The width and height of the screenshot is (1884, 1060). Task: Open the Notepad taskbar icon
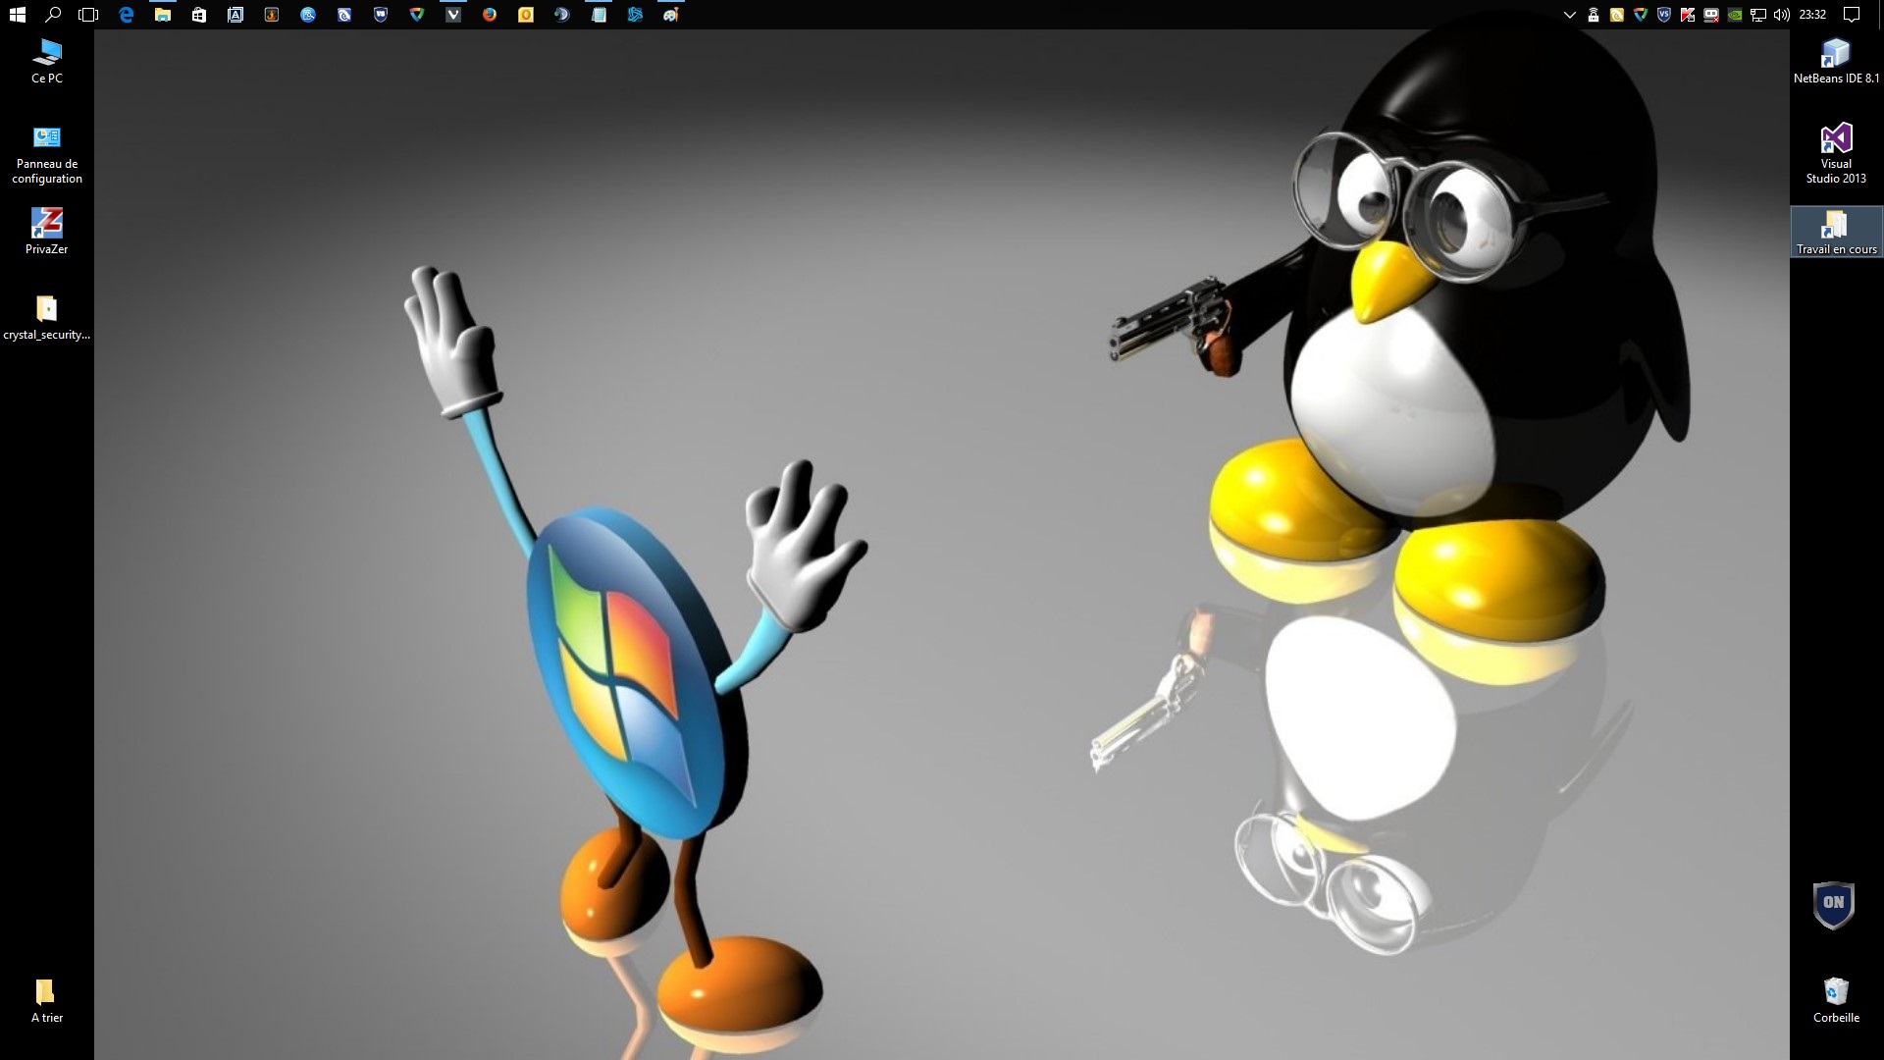pyautogui.click(x=599, y=15)
